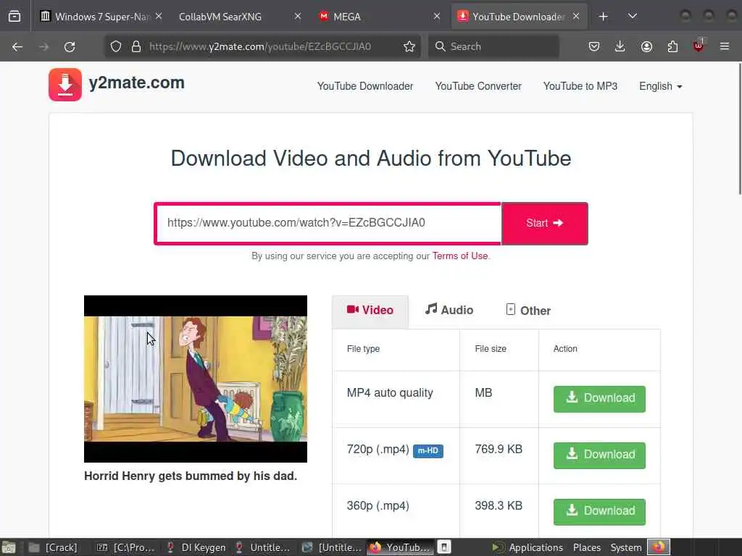Open the Places menu in the panel

587,547
